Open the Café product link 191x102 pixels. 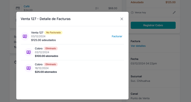tap(27, 6)
